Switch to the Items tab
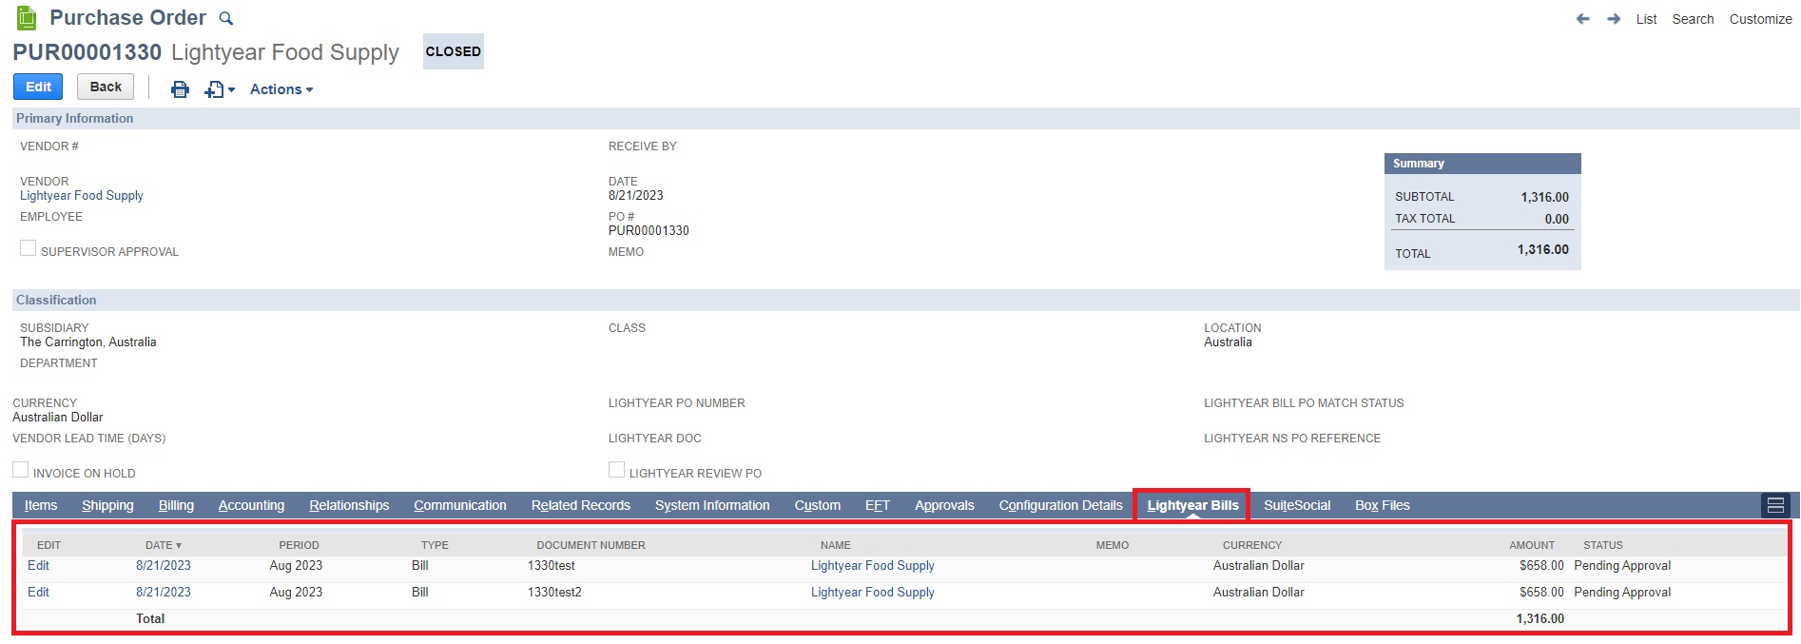 tap(41, 505)
